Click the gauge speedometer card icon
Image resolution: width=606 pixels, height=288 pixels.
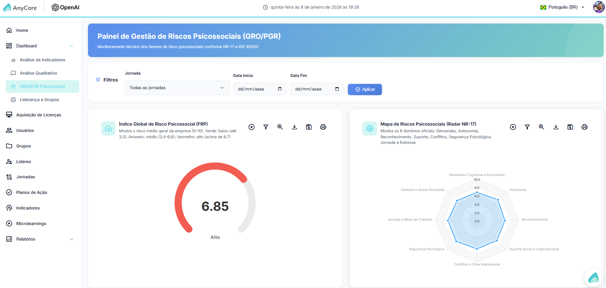(x=108, y=128)
